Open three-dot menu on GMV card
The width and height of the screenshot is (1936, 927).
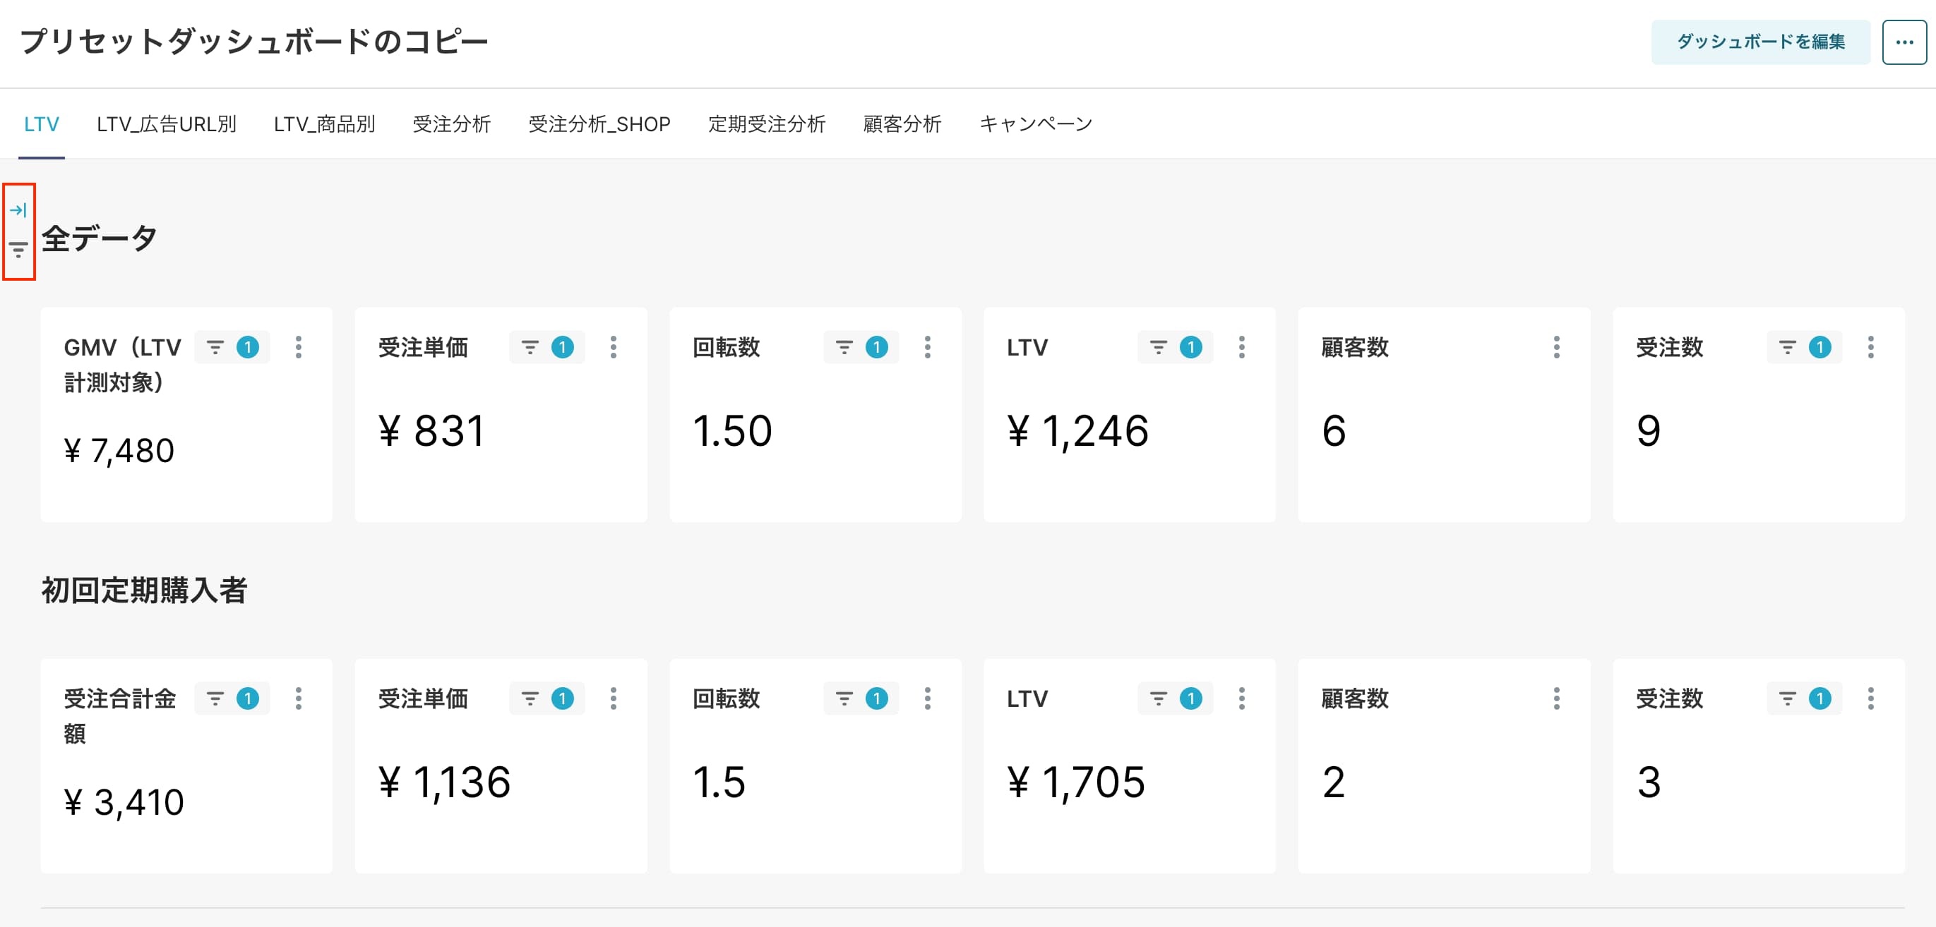(x=299, y=347)
